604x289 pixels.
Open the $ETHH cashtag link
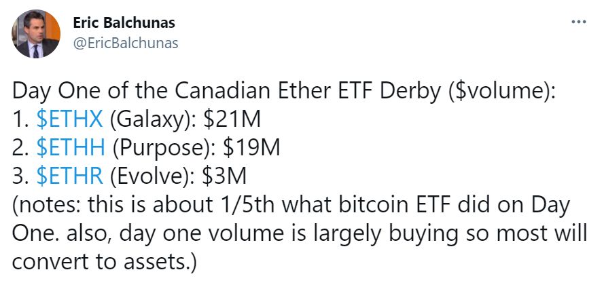(x=70, y=148)
